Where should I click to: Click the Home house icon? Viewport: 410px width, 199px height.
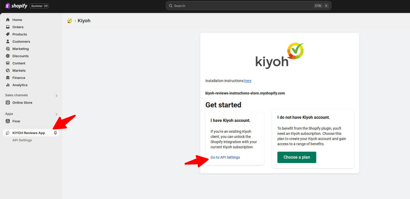8,20
